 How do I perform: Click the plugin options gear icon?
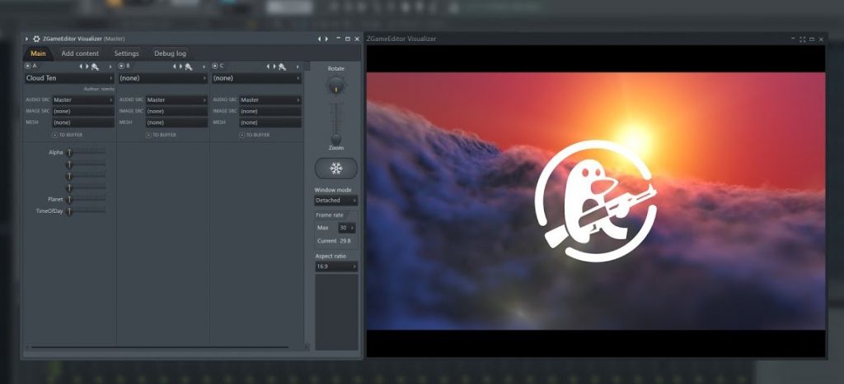(x=36, y=39)
